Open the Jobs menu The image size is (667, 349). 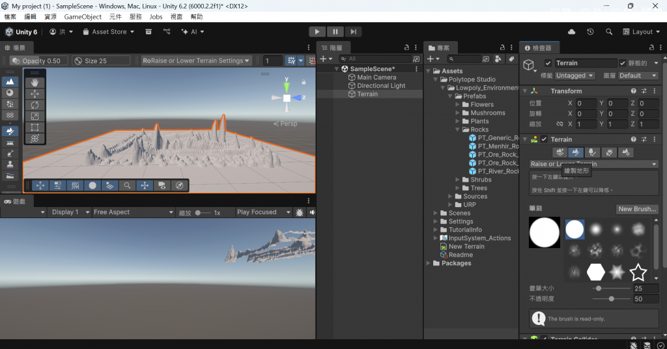[x=156, y=16]
